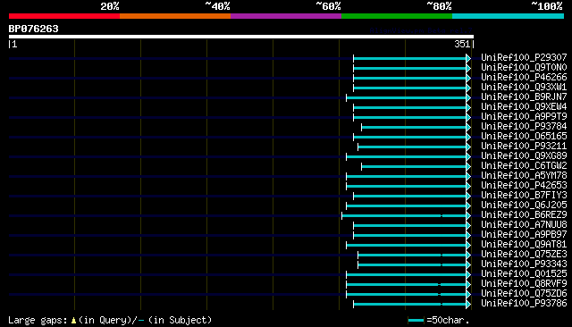Click the UniRef100_P29307 hit label
Screen dimensions: 572x327
coord(524,57)
